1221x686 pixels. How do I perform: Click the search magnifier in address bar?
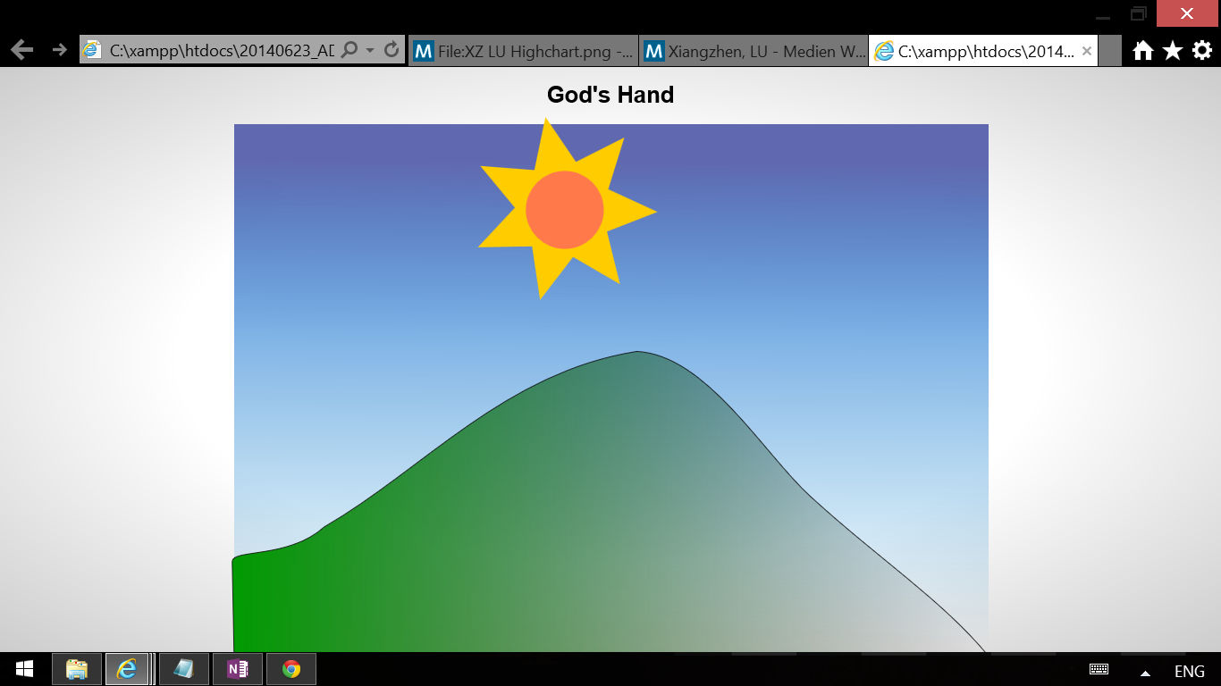tap(349, 50)
